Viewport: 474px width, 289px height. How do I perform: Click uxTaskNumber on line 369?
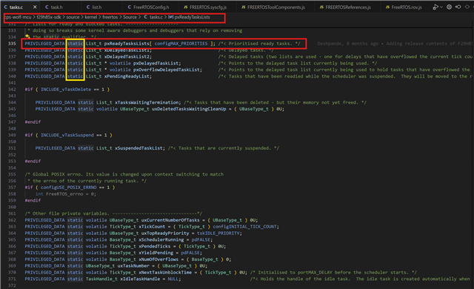point(133,266)
